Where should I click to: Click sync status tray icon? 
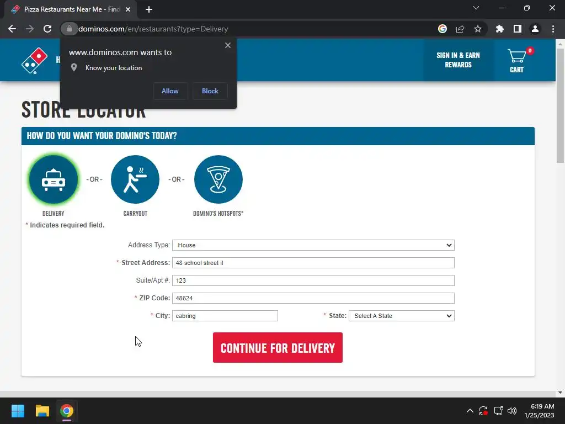click(483, 411)
